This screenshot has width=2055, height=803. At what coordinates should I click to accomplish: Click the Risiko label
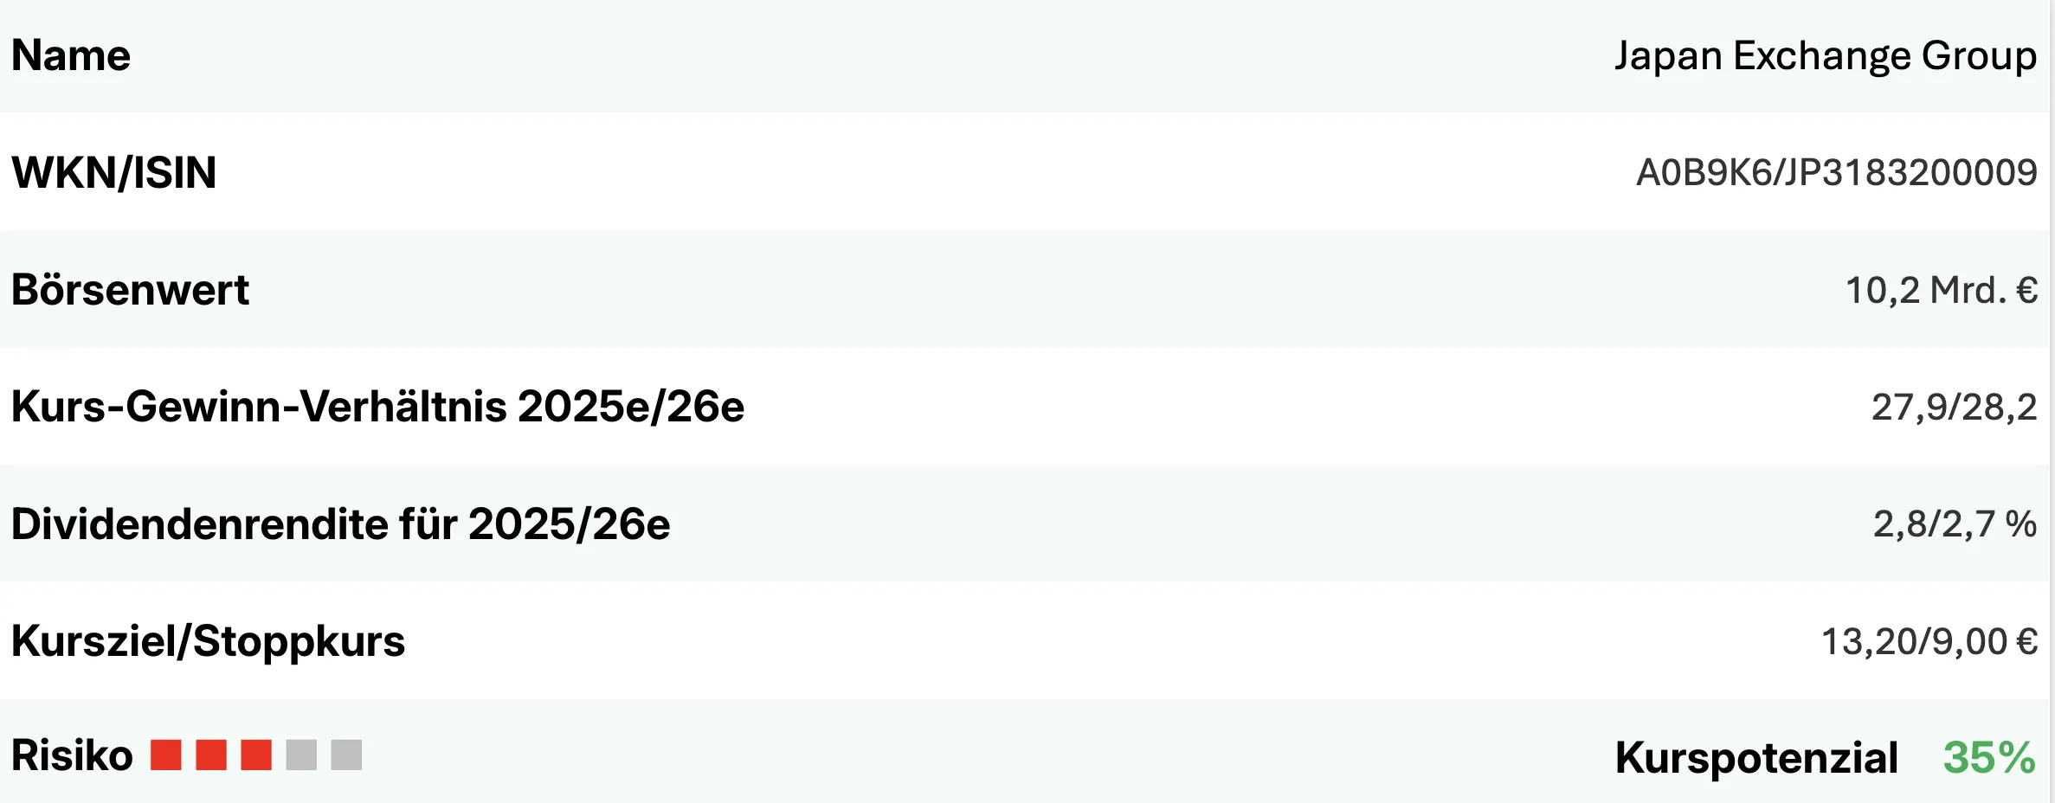pos(72,755)
